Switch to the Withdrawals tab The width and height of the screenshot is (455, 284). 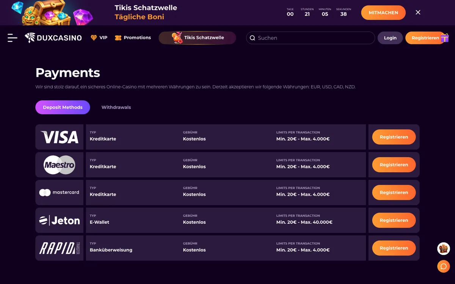point(116,107)
